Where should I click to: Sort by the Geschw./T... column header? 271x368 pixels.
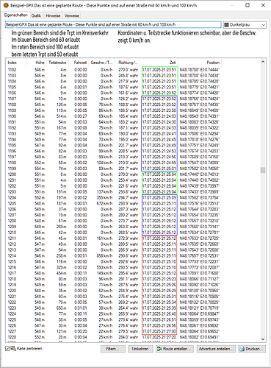[x=101, y=63]
